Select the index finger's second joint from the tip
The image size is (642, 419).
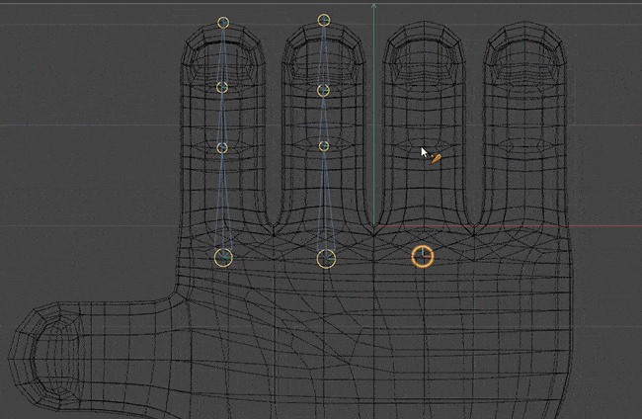coord(222,87)
